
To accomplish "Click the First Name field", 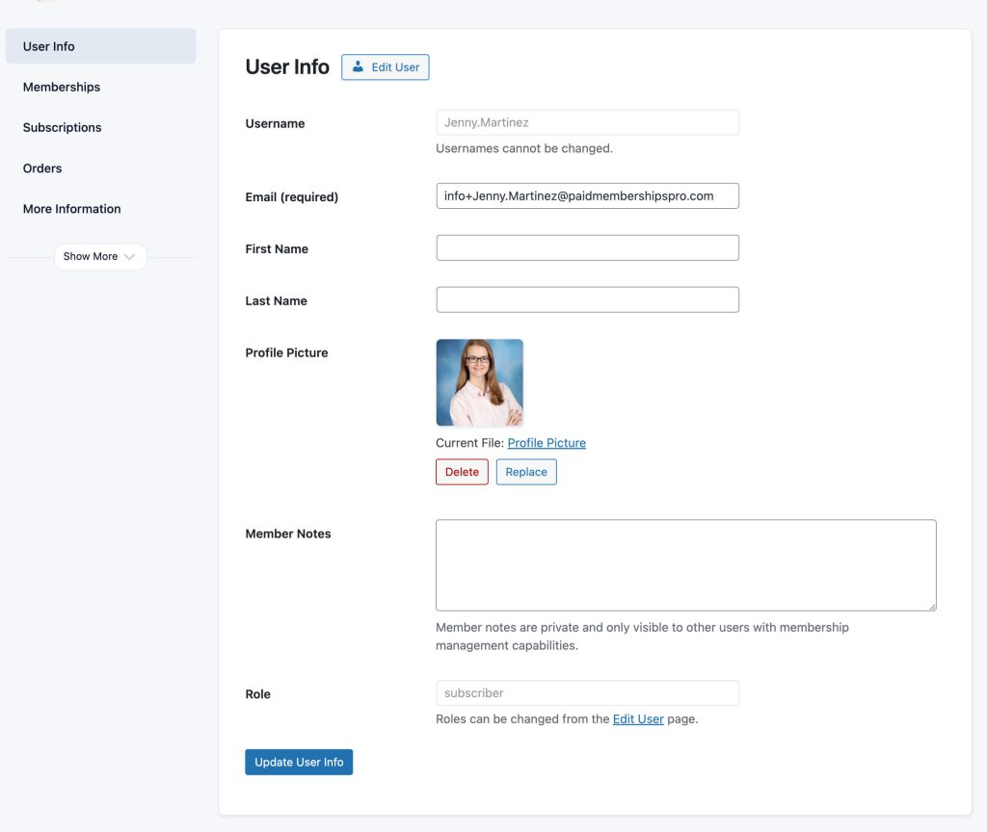I will (x=587, y=247).
